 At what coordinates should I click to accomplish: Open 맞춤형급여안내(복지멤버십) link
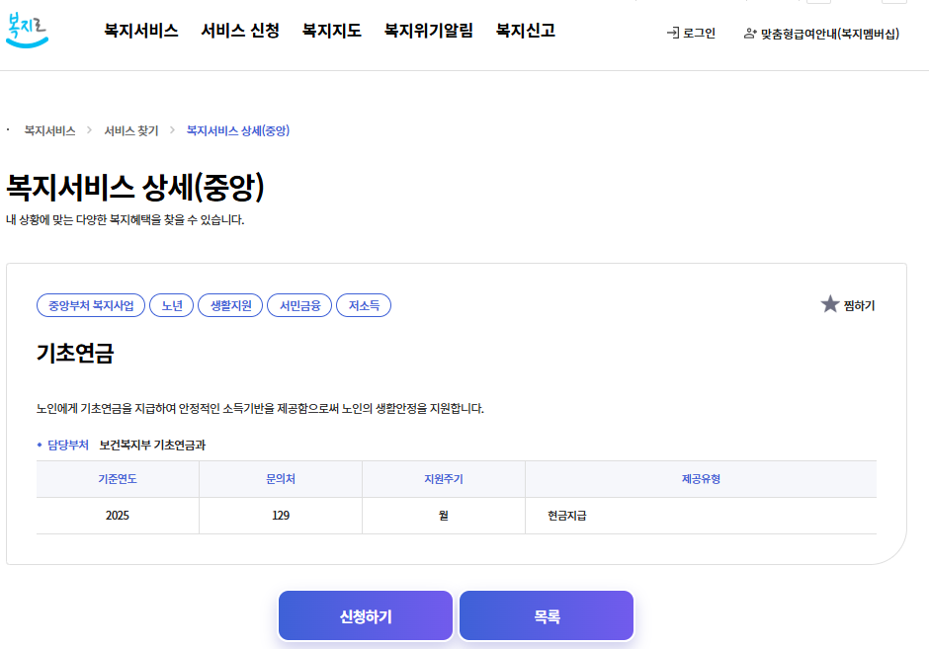click(829, 34)
